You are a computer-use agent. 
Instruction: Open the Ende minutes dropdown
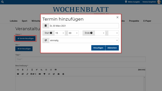point(113,33)
